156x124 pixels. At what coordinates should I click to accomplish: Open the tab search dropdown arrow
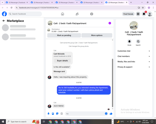pos(2,2)
